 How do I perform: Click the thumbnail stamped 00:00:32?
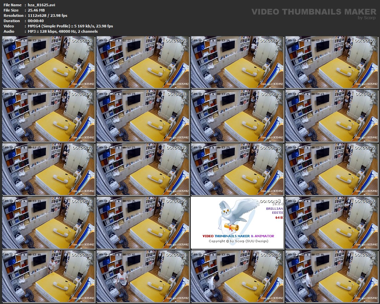[49, 276]
